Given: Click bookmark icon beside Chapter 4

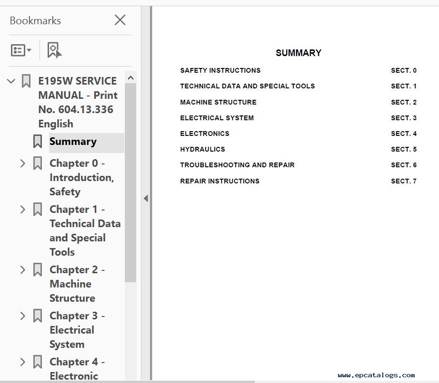Looking at the screenshot, I should 38,362.
